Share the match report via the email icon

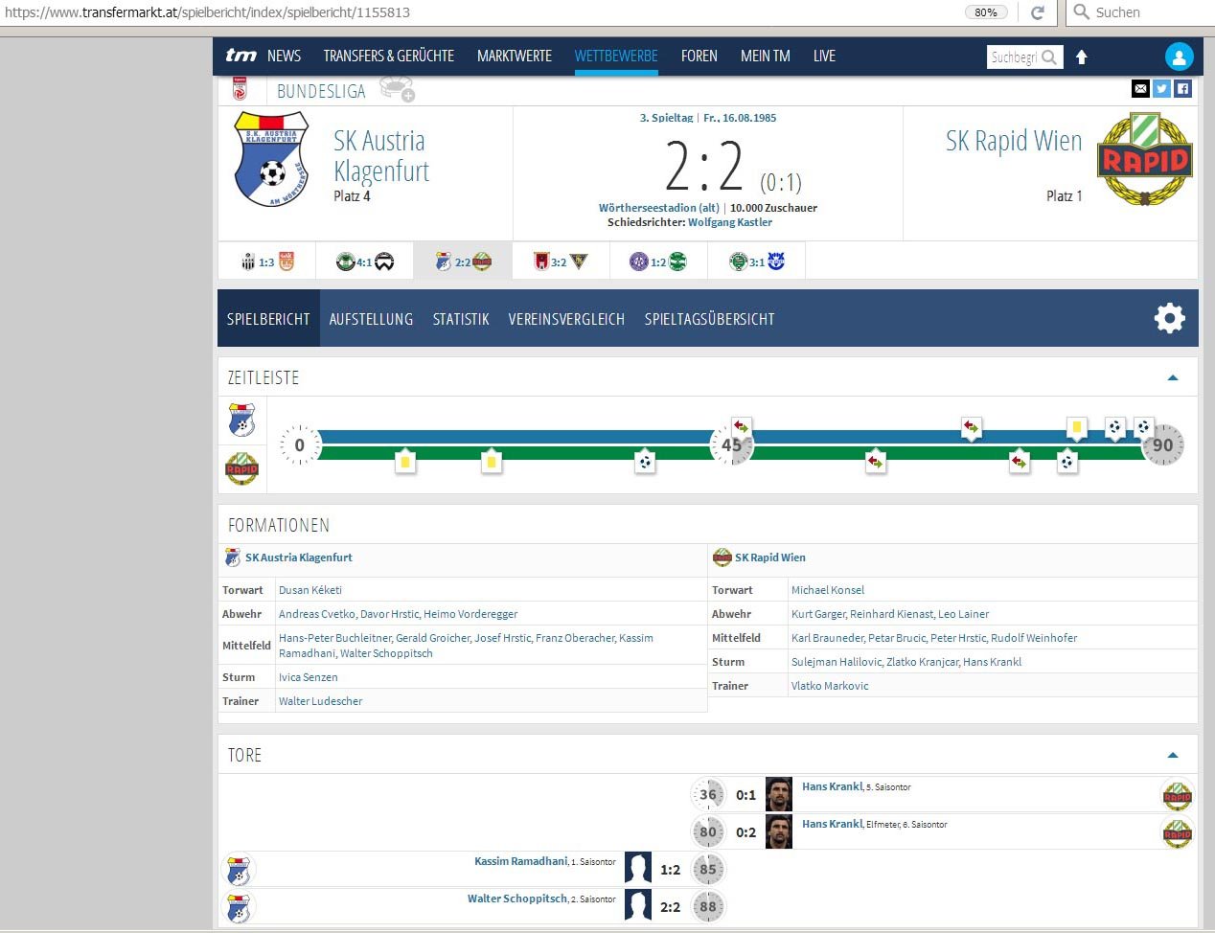[x=1140, y=89]
